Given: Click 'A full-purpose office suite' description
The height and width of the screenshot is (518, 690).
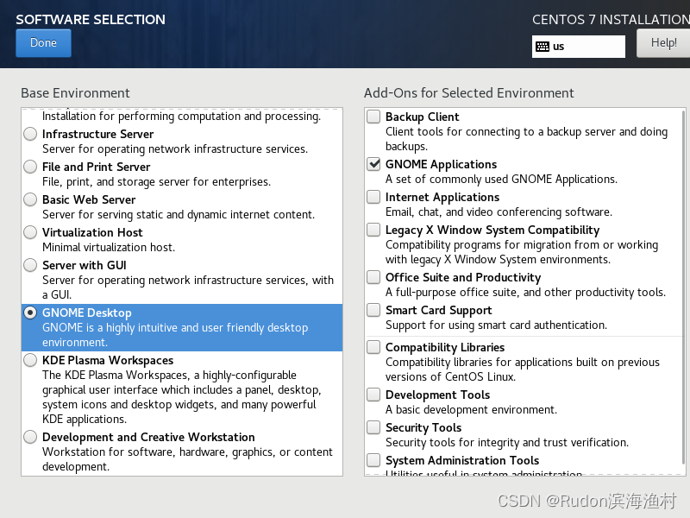Looking at the screenshot, I should tap(525, 292).
